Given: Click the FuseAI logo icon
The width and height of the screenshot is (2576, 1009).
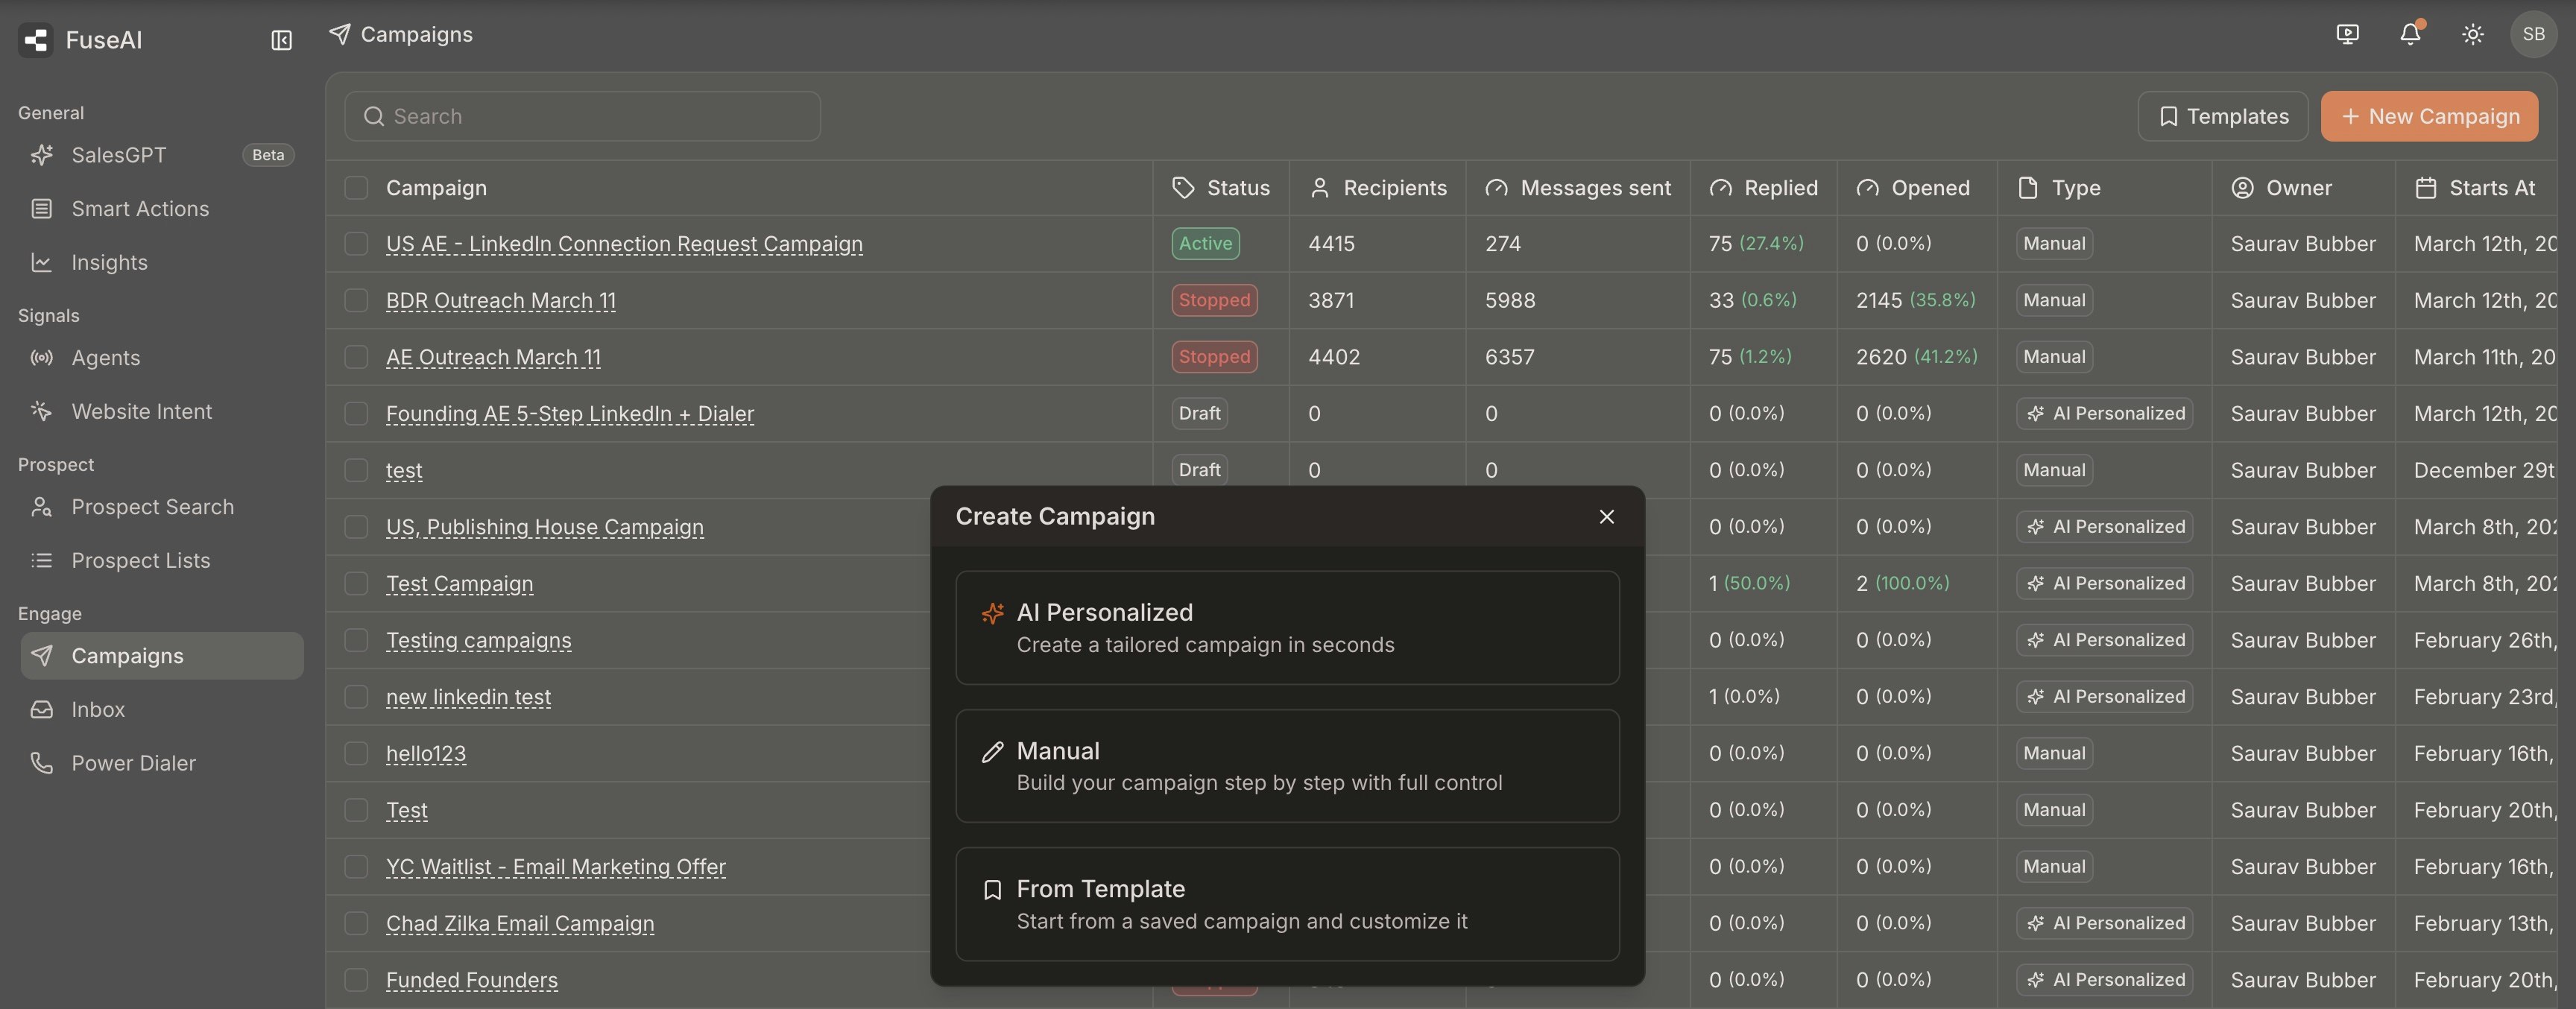Looking at the screenshot, I should point(36,40).
